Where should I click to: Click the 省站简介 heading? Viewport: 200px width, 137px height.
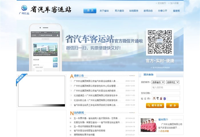click(x=163, y=119)
